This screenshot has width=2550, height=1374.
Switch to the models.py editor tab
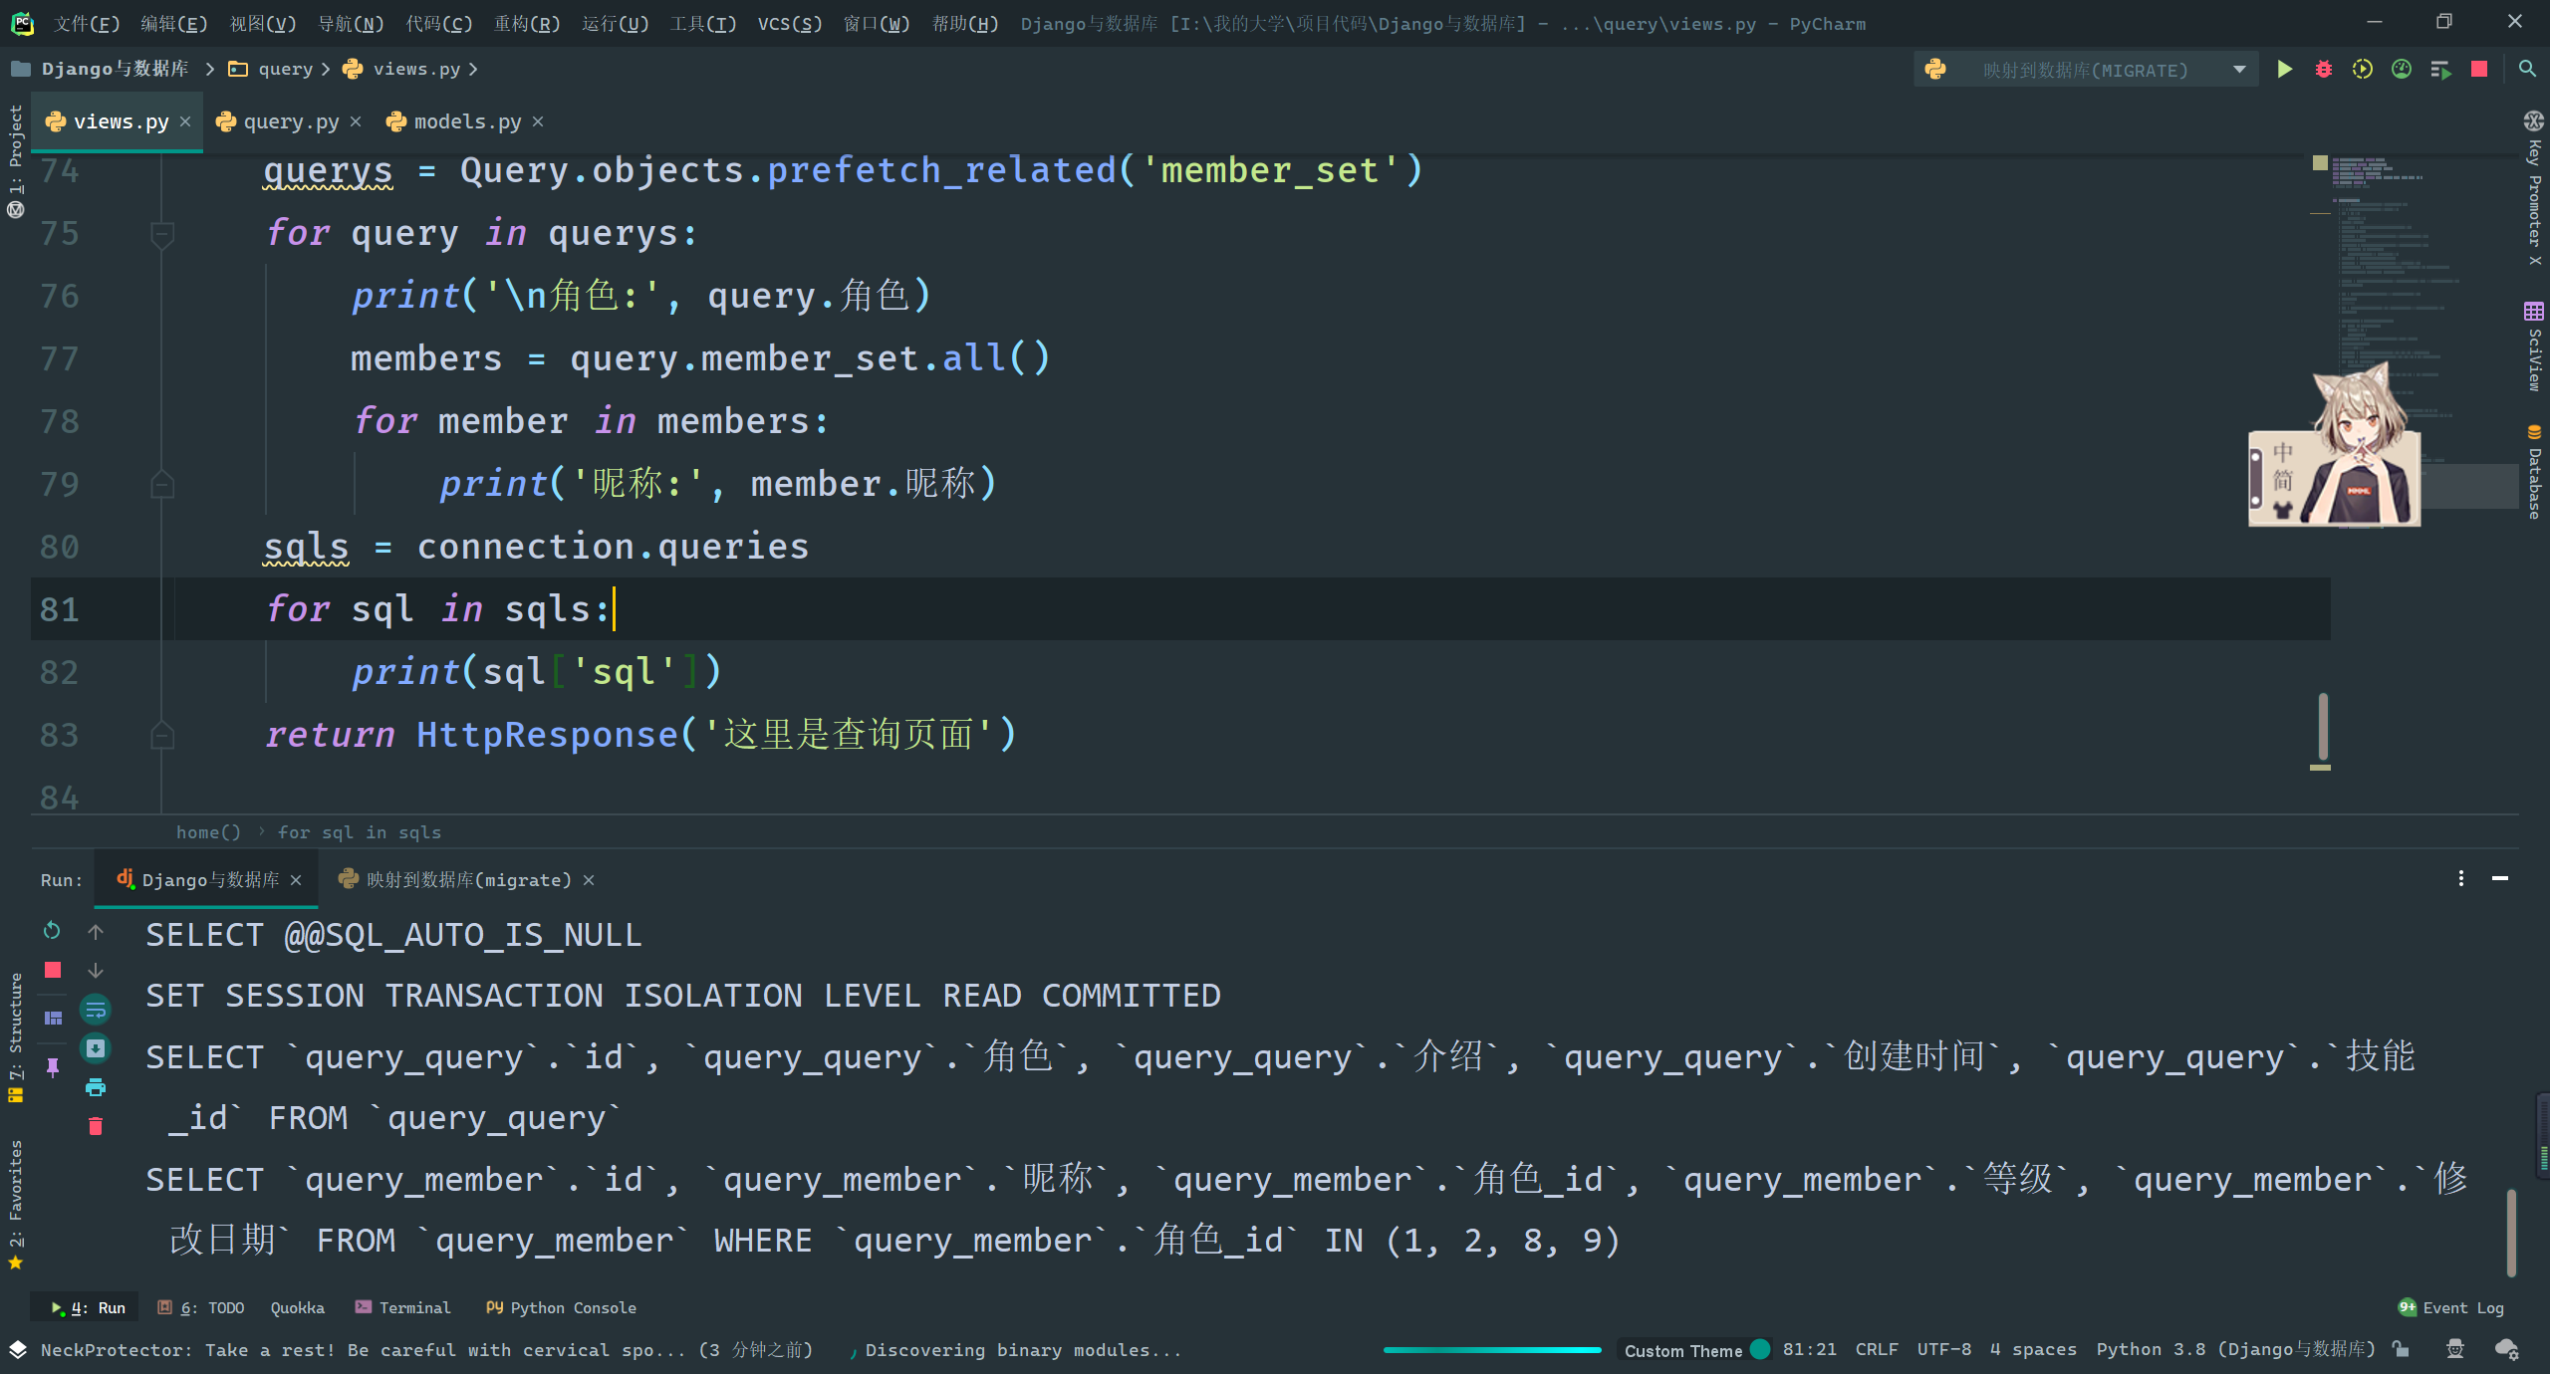click(x=466, y=121)
